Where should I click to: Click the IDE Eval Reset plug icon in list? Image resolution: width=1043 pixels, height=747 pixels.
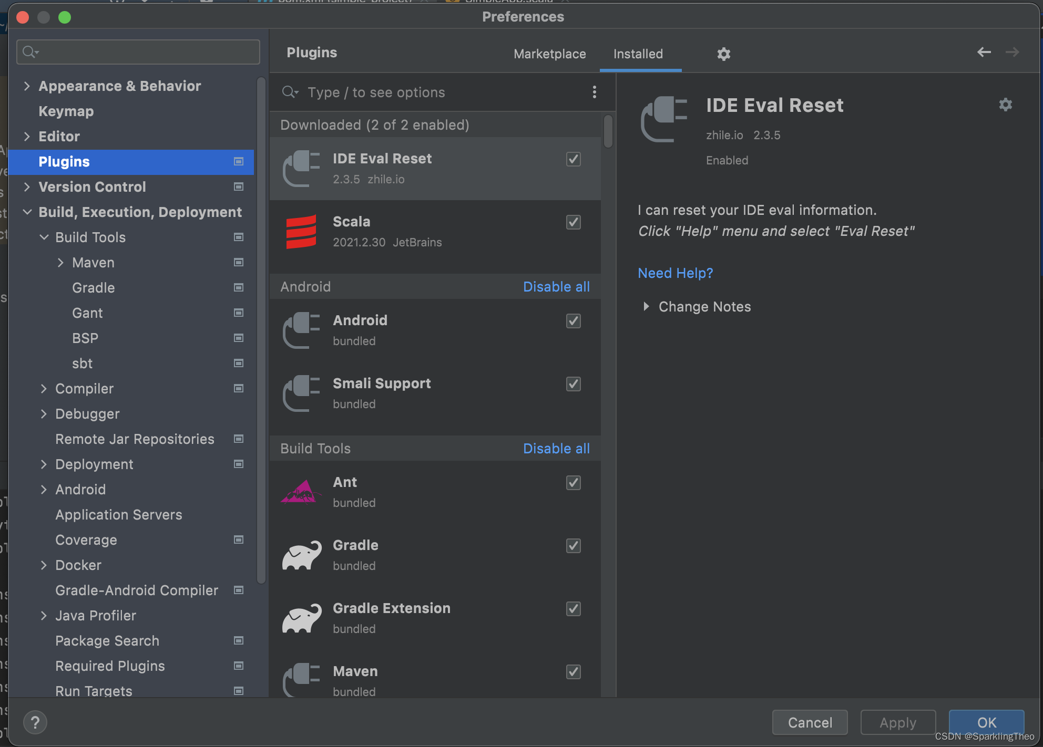[301, 169]
